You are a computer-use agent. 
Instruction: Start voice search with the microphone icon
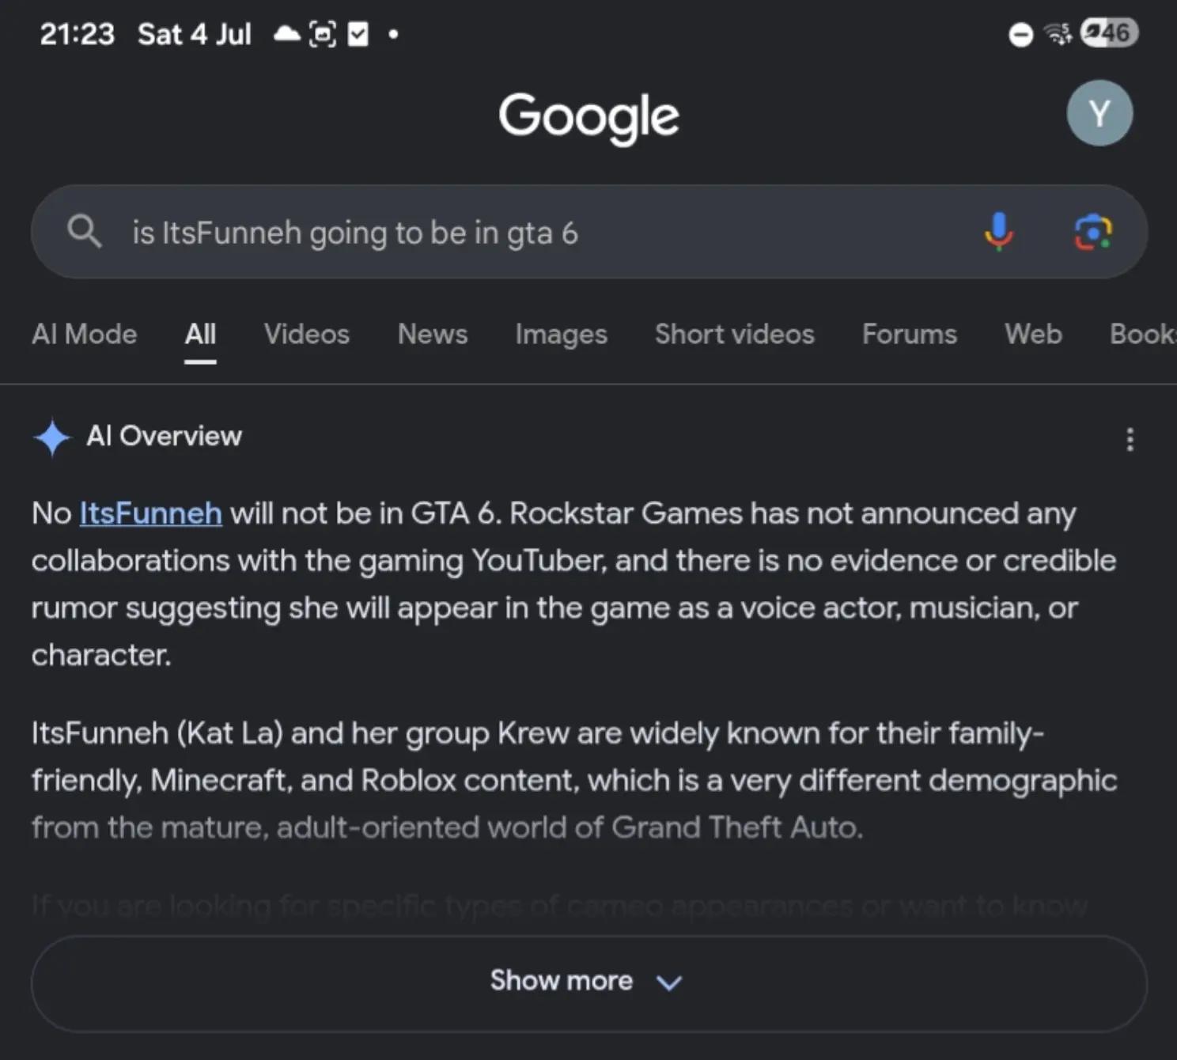(x=999, y=232)
